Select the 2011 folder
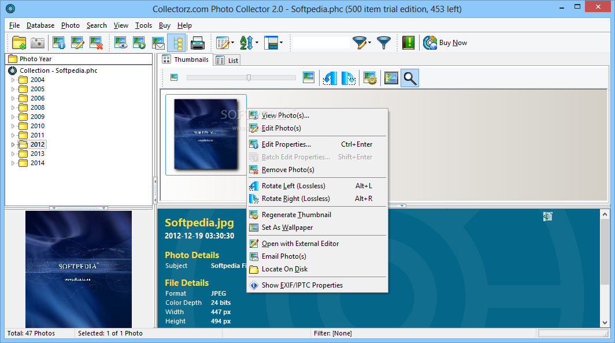This screenshot has height=343, width=615. tap(37, 135)
